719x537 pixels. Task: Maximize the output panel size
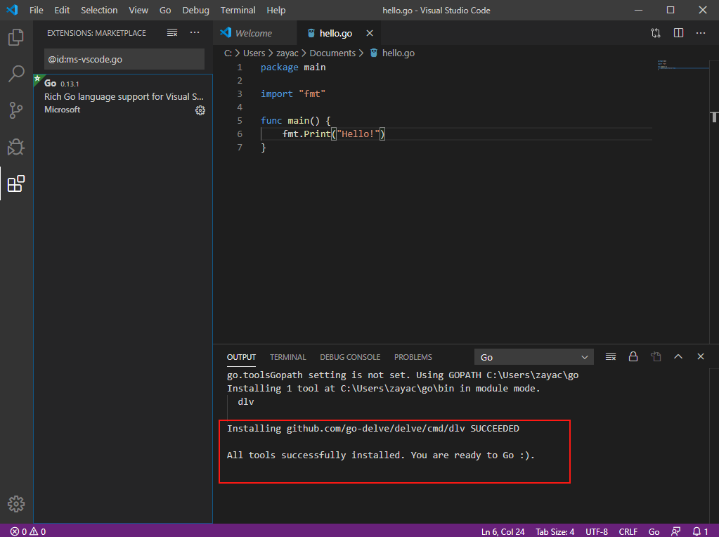click(x=678, y=357)
